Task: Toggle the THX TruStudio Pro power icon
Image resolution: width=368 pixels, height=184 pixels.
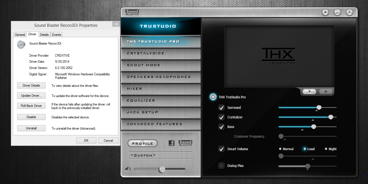Action: (x=213, y=97)
